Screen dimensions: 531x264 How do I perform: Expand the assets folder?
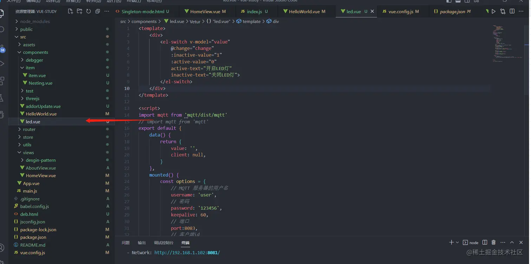[61, 45]
